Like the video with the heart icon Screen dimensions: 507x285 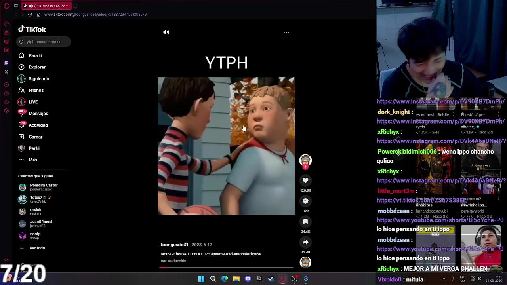[305, 180]
